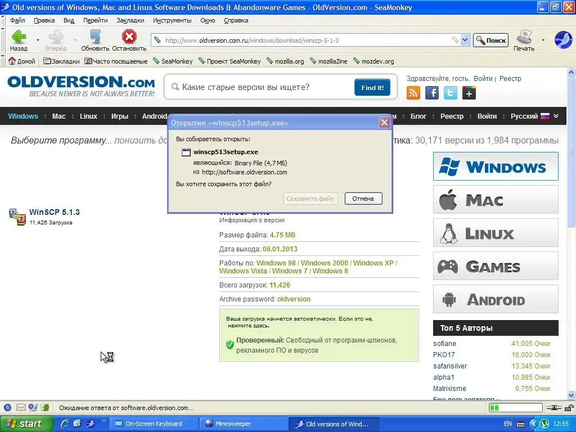
Task: Open the Справка menu
Action: point(236,20)
